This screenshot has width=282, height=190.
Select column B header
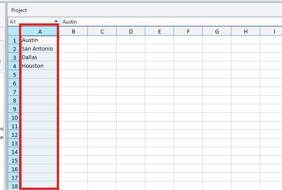[x=73, y=31]
